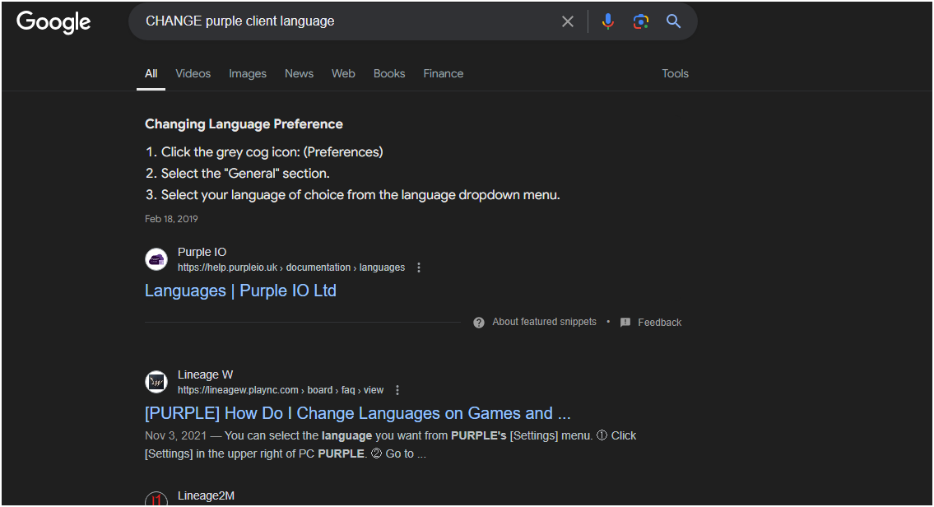Switch to the Videos tab
Viewport: 934px width, 507px height.
tap(193, 73)
